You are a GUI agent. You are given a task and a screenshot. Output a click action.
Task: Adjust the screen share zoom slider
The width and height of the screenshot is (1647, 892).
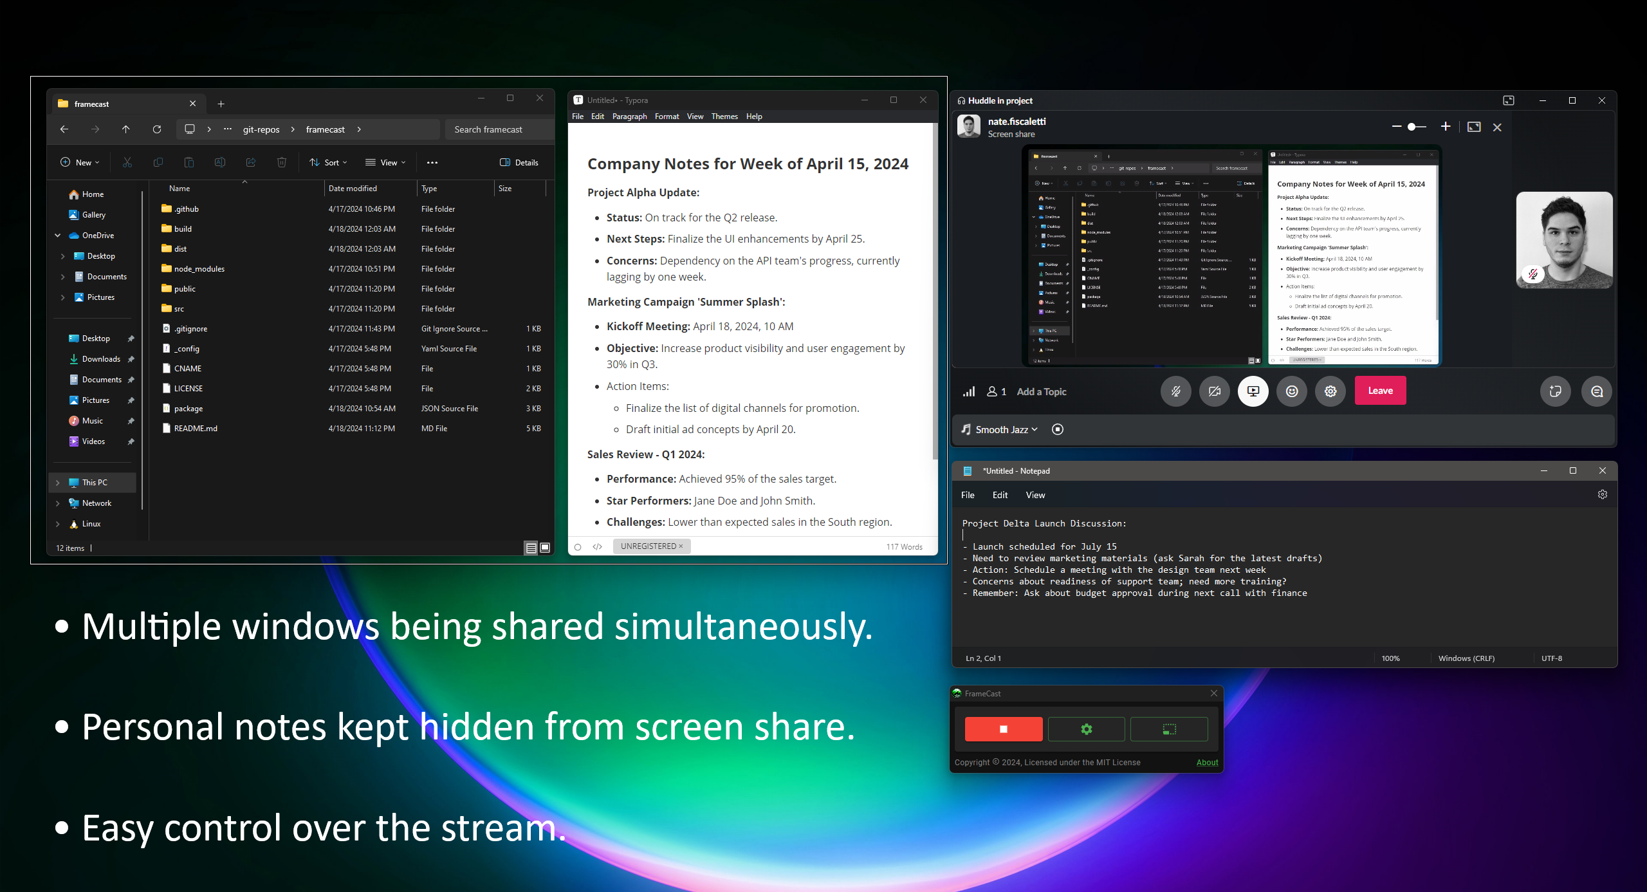click(x=1412, y=127)
